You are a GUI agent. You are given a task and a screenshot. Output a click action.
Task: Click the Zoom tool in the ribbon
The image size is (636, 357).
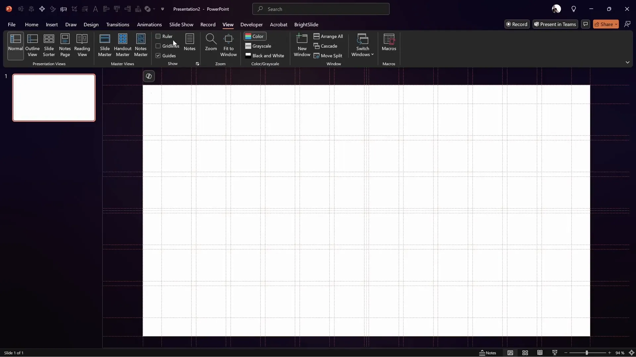pos(211,45)
